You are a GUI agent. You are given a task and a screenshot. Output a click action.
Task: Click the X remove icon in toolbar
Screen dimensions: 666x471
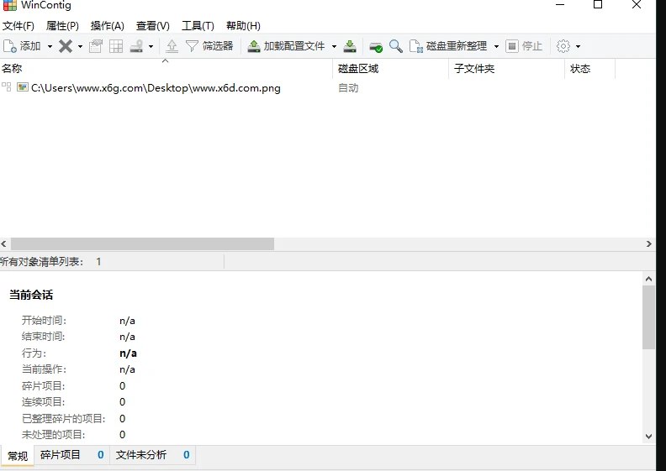(66, 46)
